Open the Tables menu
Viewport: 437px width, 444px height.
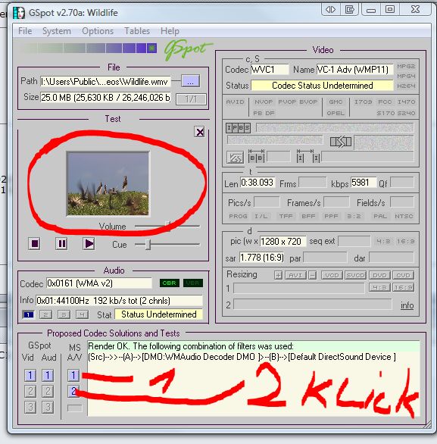[137, 31]
